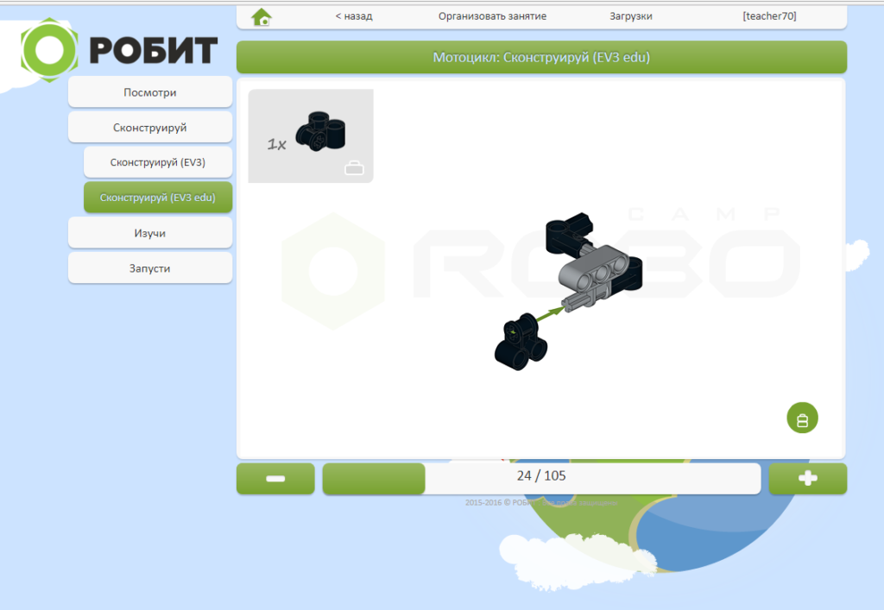Click the 'Мотоцикл: Сконструируй (EV3 edu)' title bar
This screenshot has height=610, width=884.
[x=541, y=57]
